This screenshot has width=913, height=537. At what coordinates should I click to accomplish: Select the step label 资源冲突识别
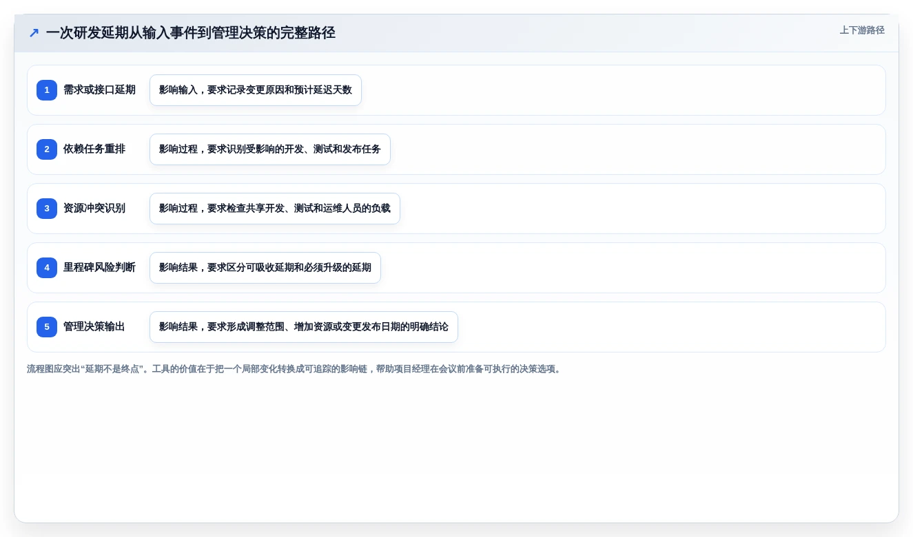tap(94, 209)
